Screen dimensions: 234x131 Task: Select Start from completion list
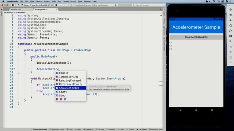coord(71,92)
